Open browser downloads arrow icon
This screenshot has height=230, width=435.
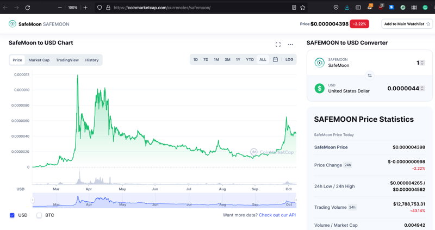[x=347, y=8]
